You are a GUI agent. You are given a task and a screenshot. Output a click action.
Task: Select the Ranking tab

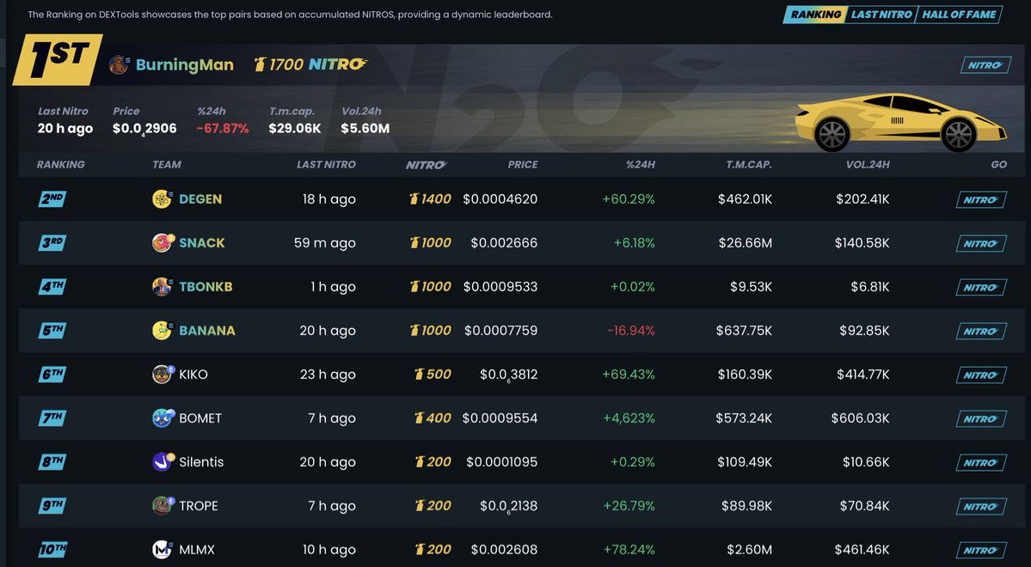[x=815, y=15]
